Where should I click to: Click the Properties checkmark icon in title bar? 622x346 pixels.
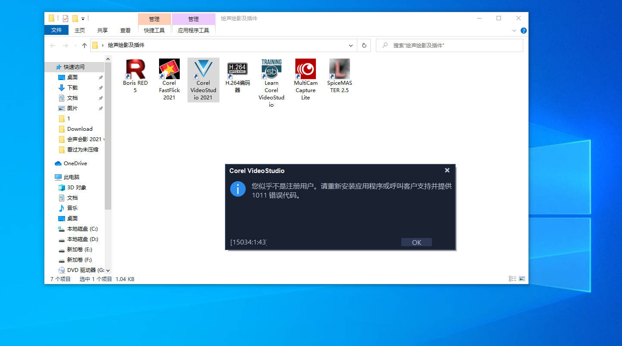tap(66, 19)
